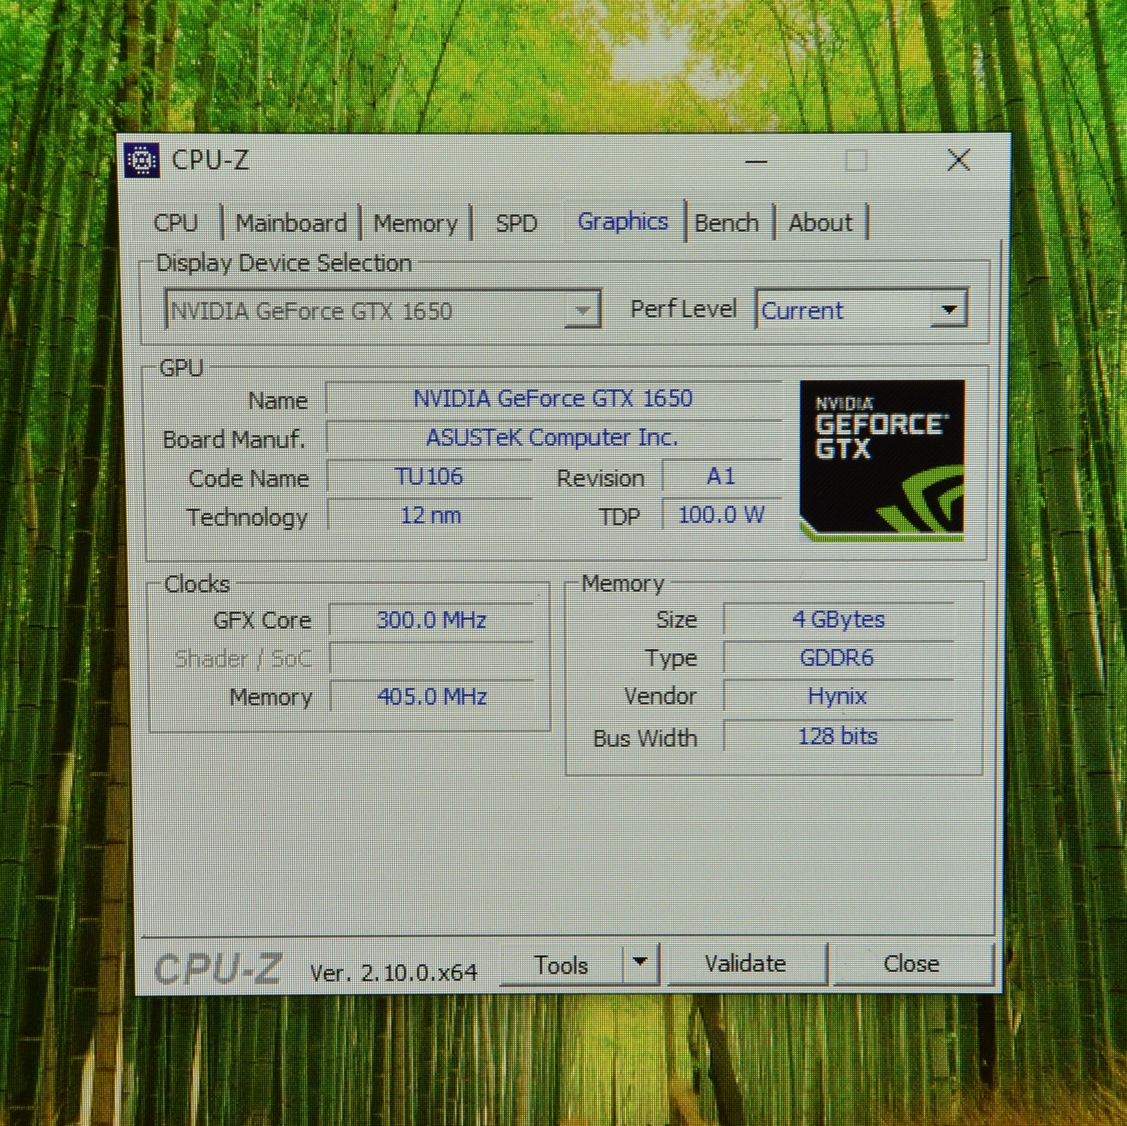The image size is (1127, 1126).
Task: Click the 4 GBytes memory size value
Action: coord(838,619)
